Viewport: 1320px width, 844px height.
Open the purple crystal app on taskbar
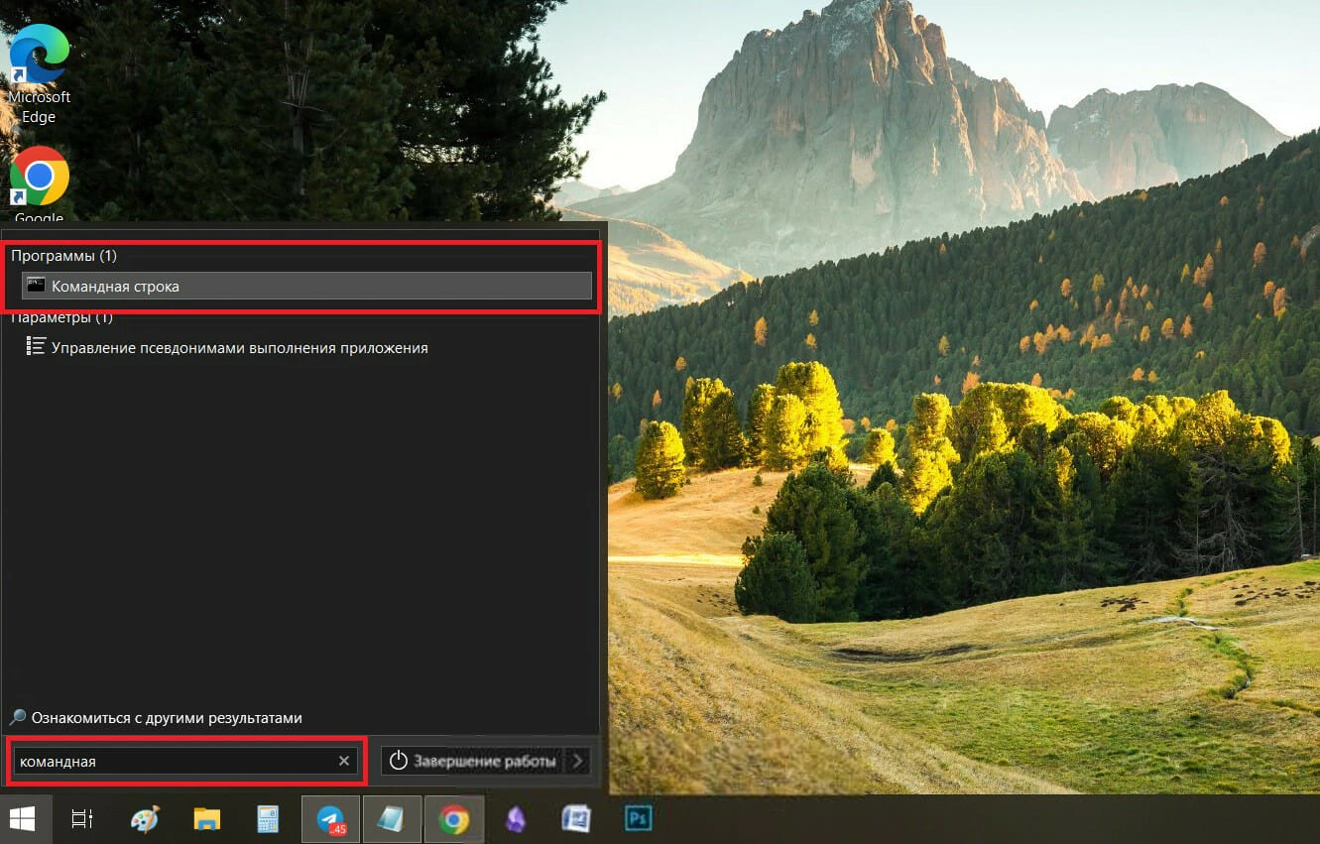pyautogui.click(x=516, y=819)
